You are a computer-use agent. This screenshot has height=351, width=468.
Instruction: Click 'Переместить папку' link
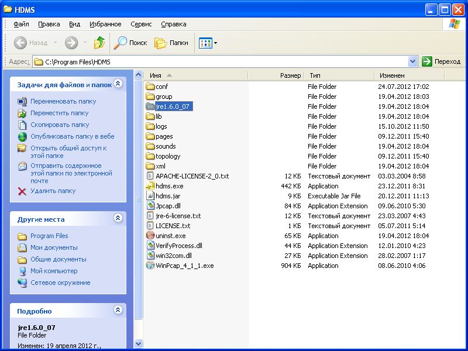(60, 113)
